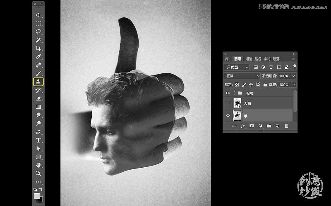This screenshot has height=206, width=331.
Task: Select the Pen tool
Action: pos(38,132)
